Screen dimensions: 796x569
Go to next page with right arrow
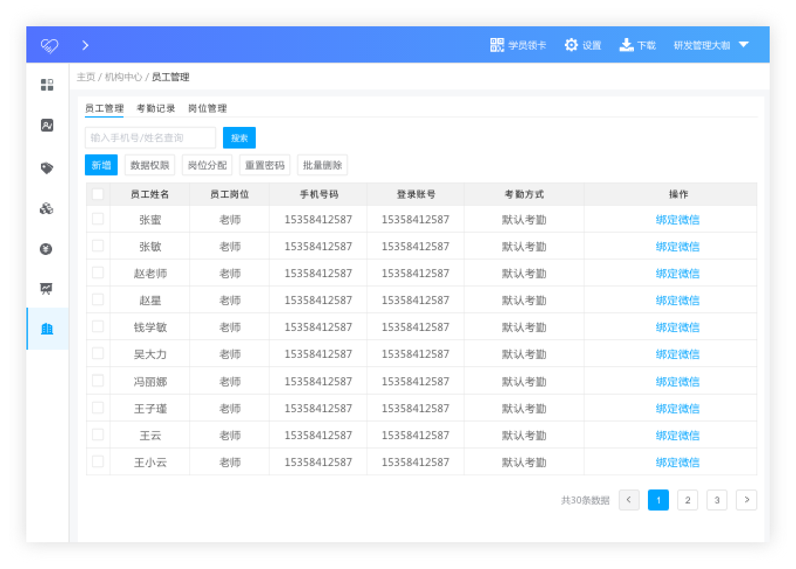coord(746,500)
